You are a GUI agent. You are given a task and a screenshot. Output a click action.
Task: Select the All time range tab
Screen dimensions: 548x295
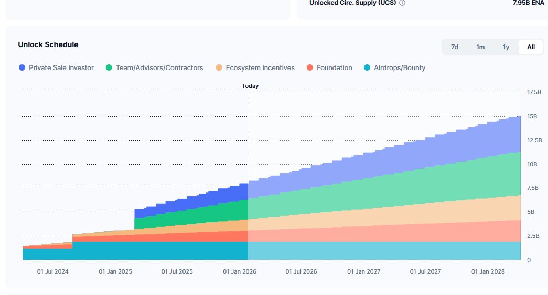tap(531, 47)
